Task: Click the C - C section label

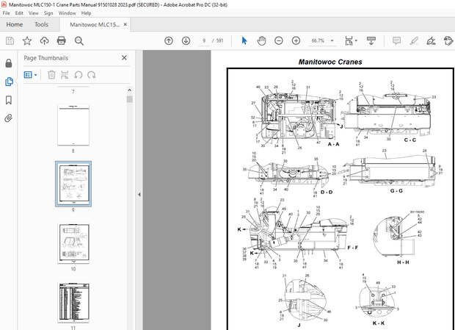Action: 410,140
